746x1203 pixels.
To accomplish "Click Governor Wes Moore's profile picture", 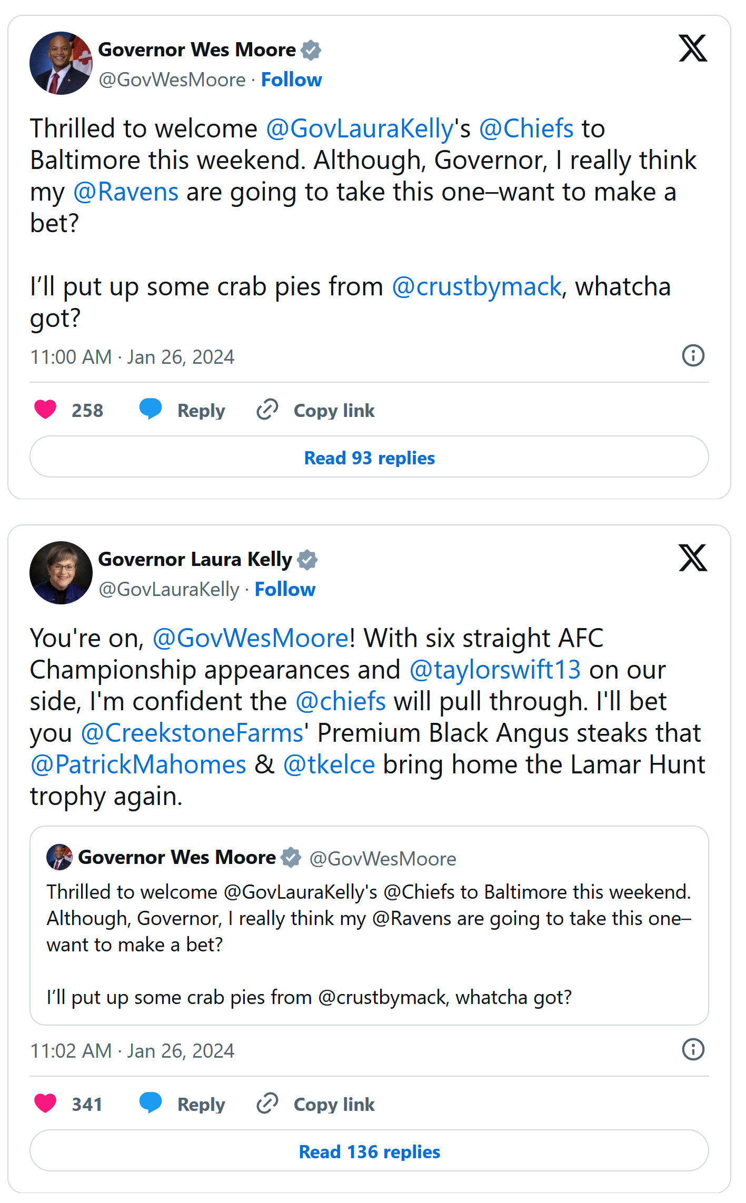I will [61, 63].
